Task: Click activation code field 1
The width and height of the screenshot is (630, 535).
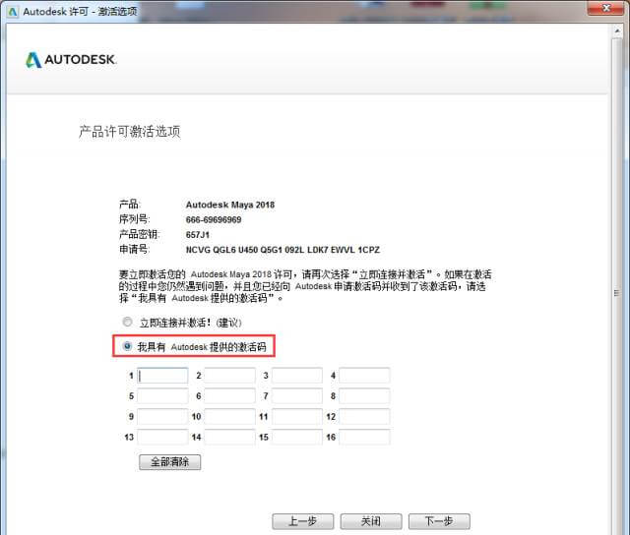Action: tap(162, 376)
